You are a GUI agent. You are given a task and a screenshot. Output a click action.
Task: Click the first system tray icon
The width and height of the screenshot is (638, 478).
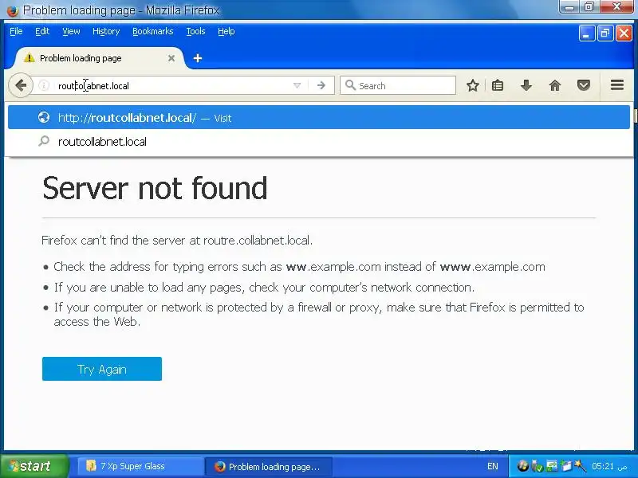coord(523,466)
